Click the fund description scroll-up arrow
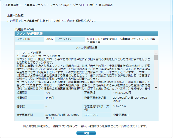The width and height of the screenshot is (173, 138). 156,53
